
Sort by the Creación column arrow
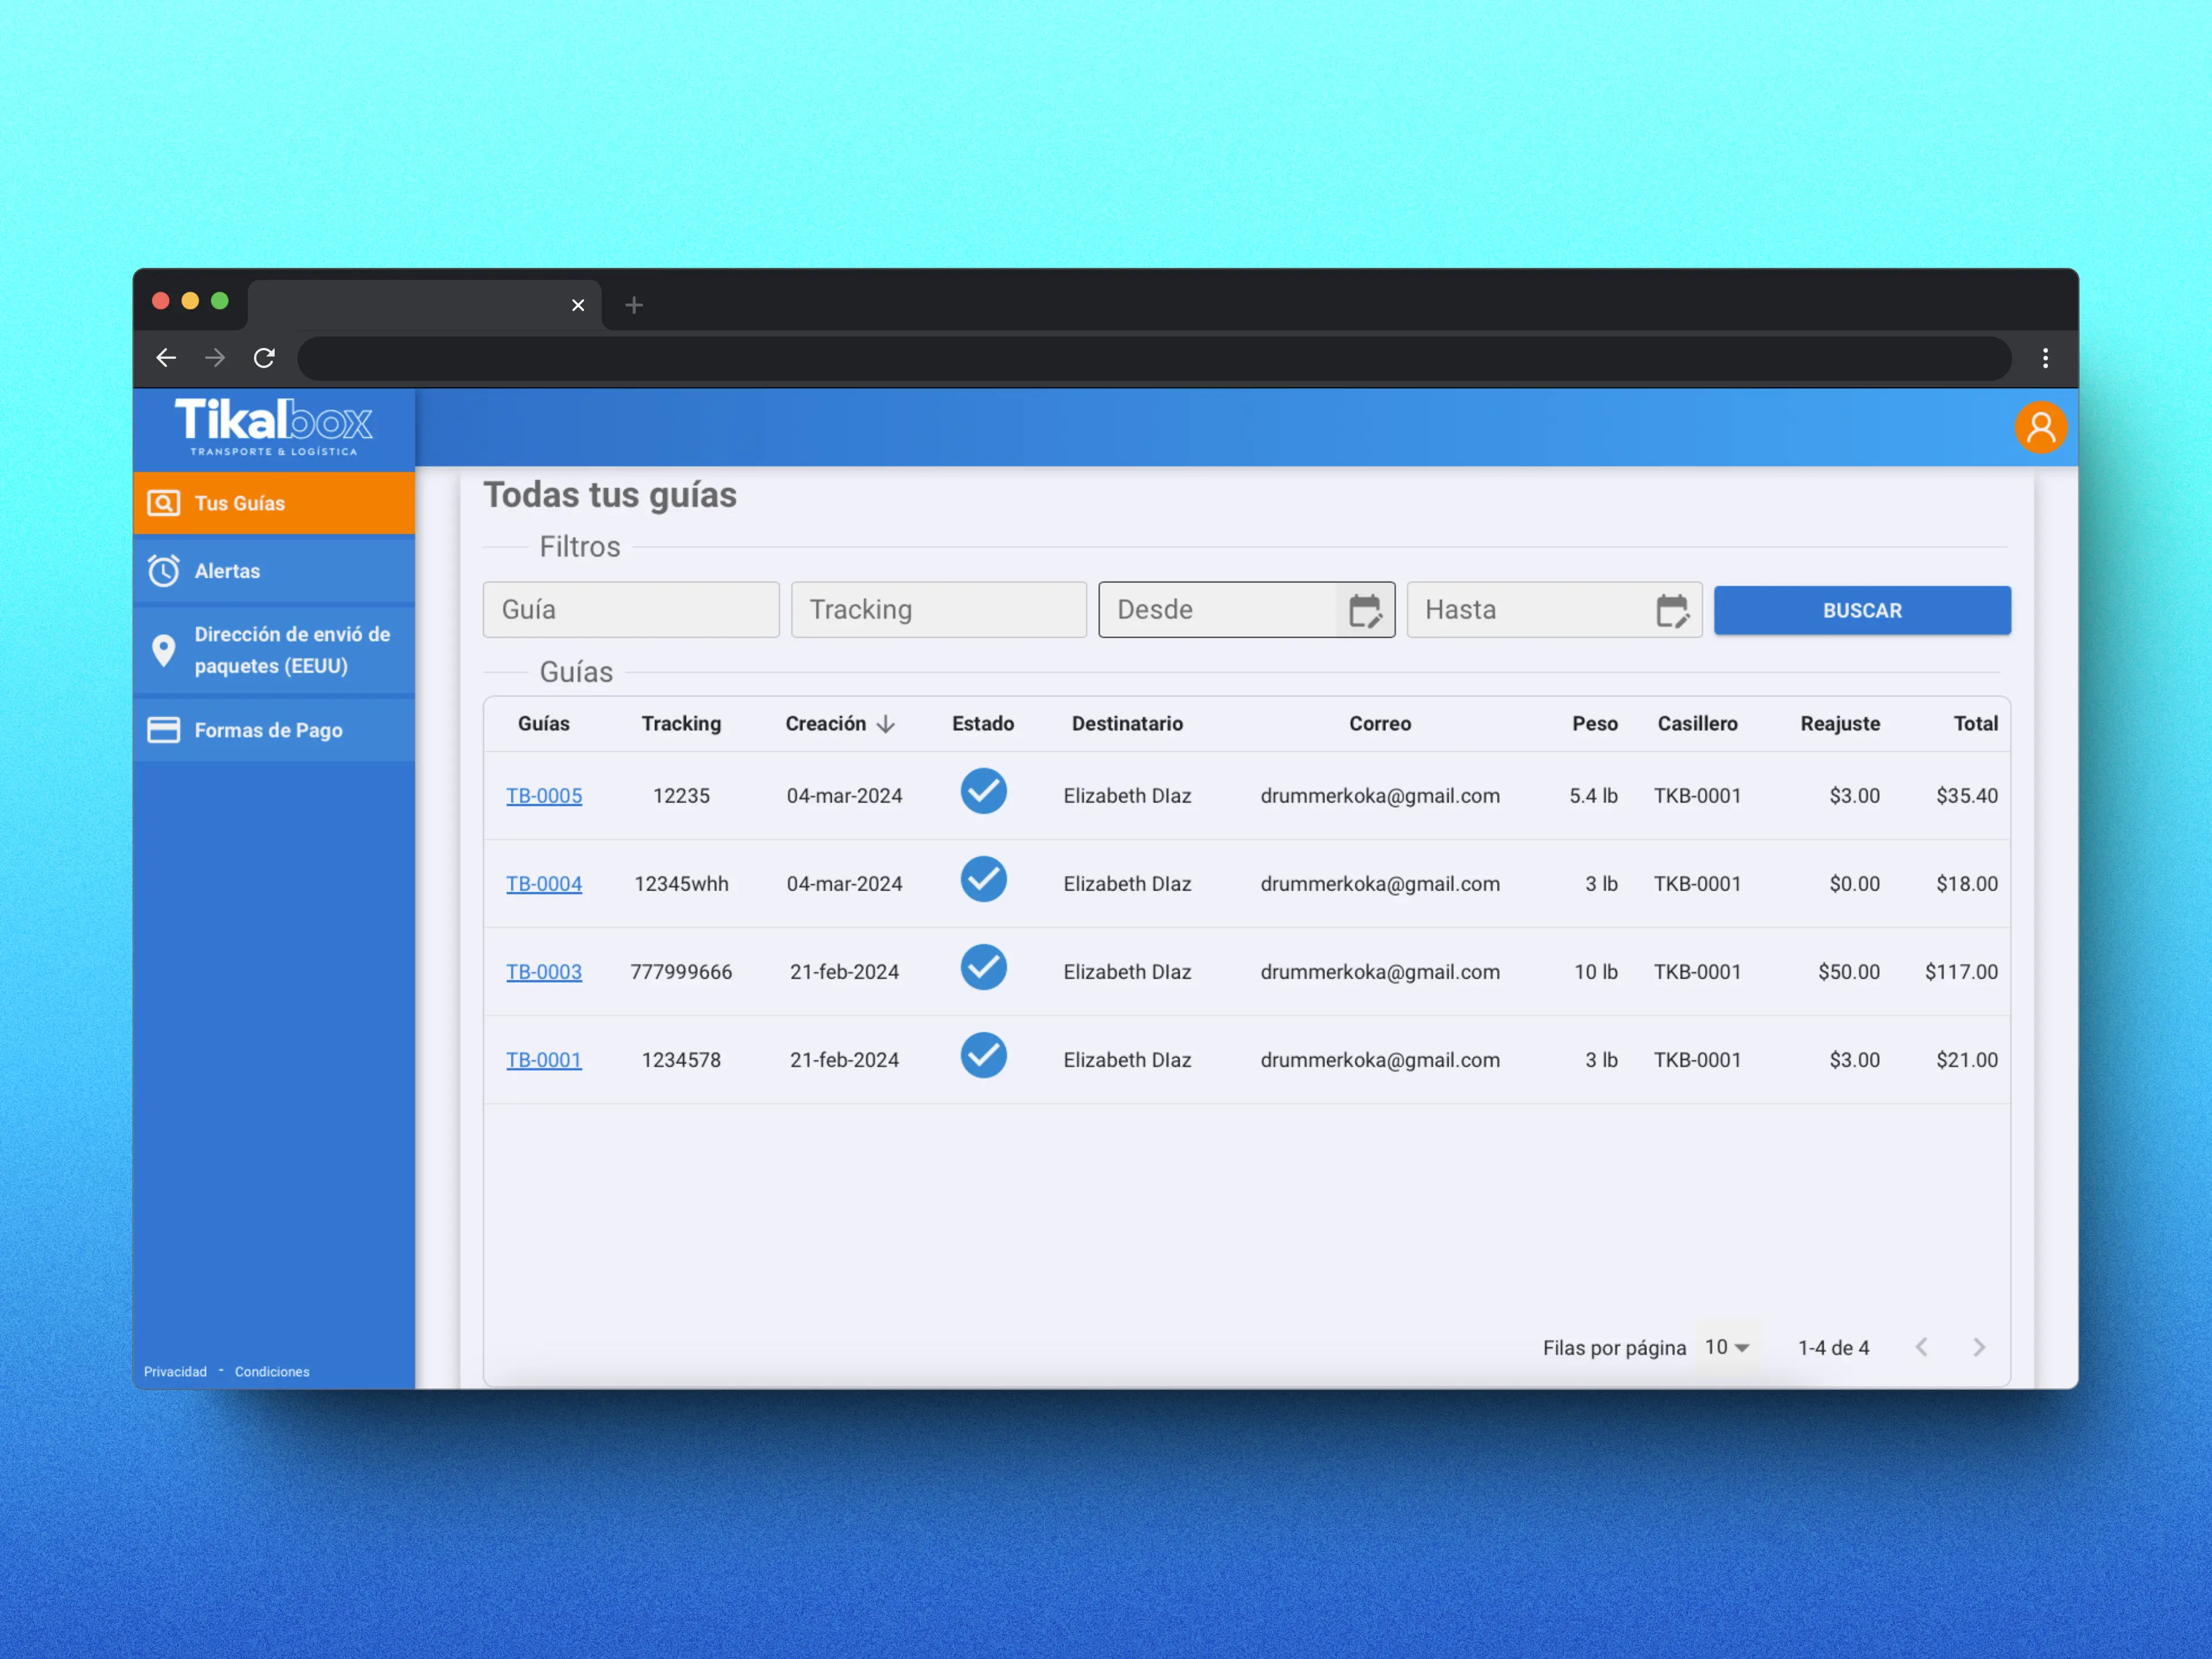(x=885, y=724)
